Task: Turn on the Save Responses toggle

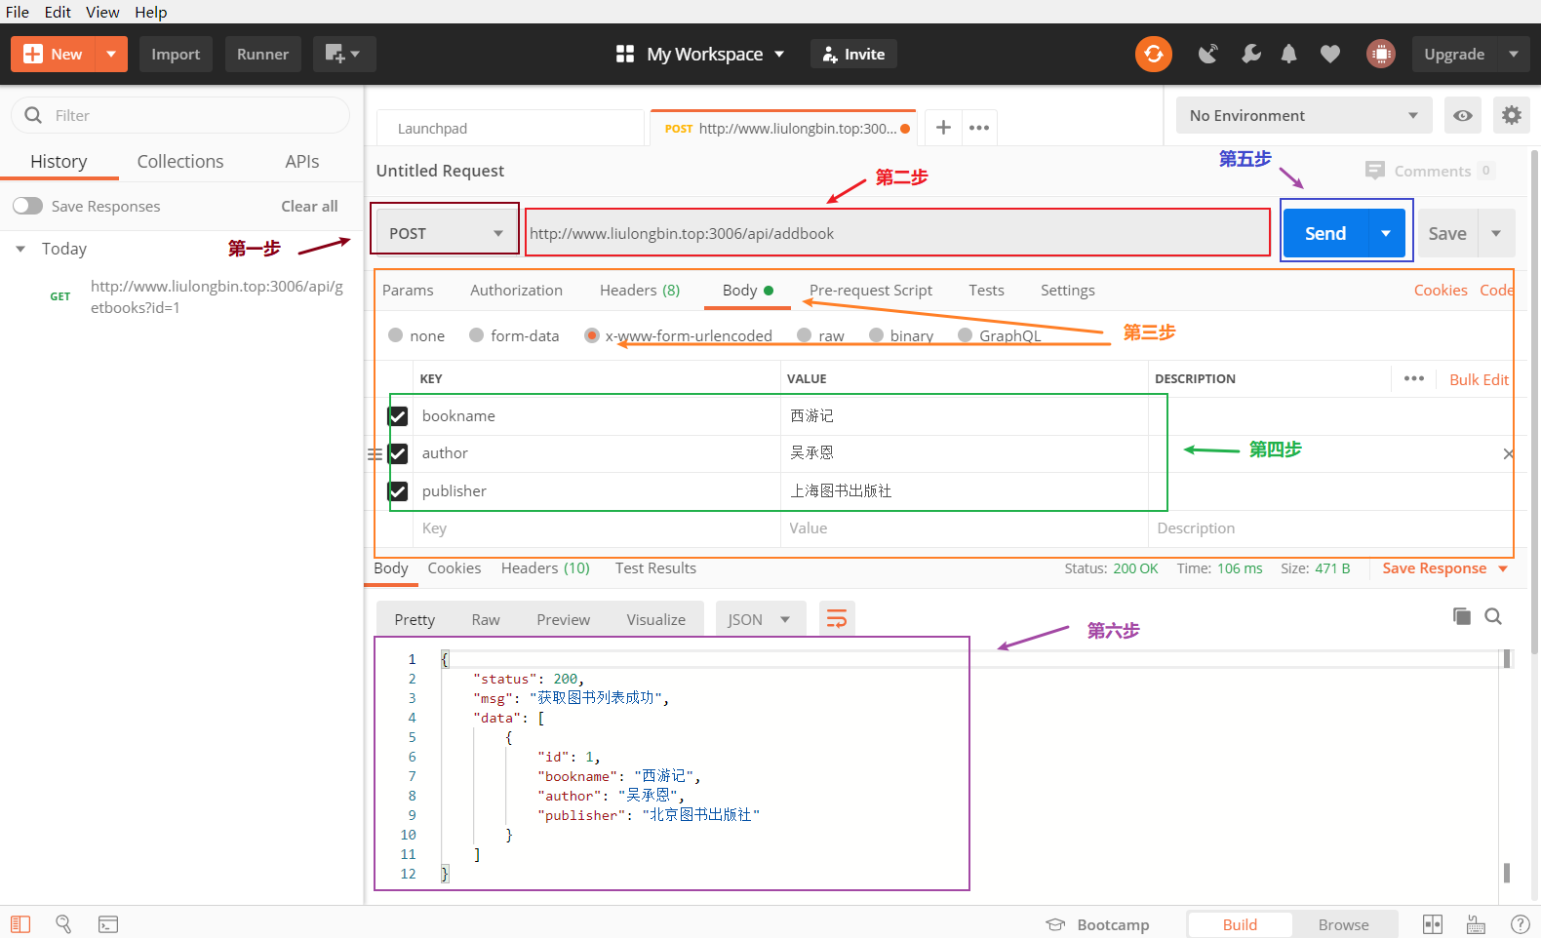Action: [x=28, y=206]
